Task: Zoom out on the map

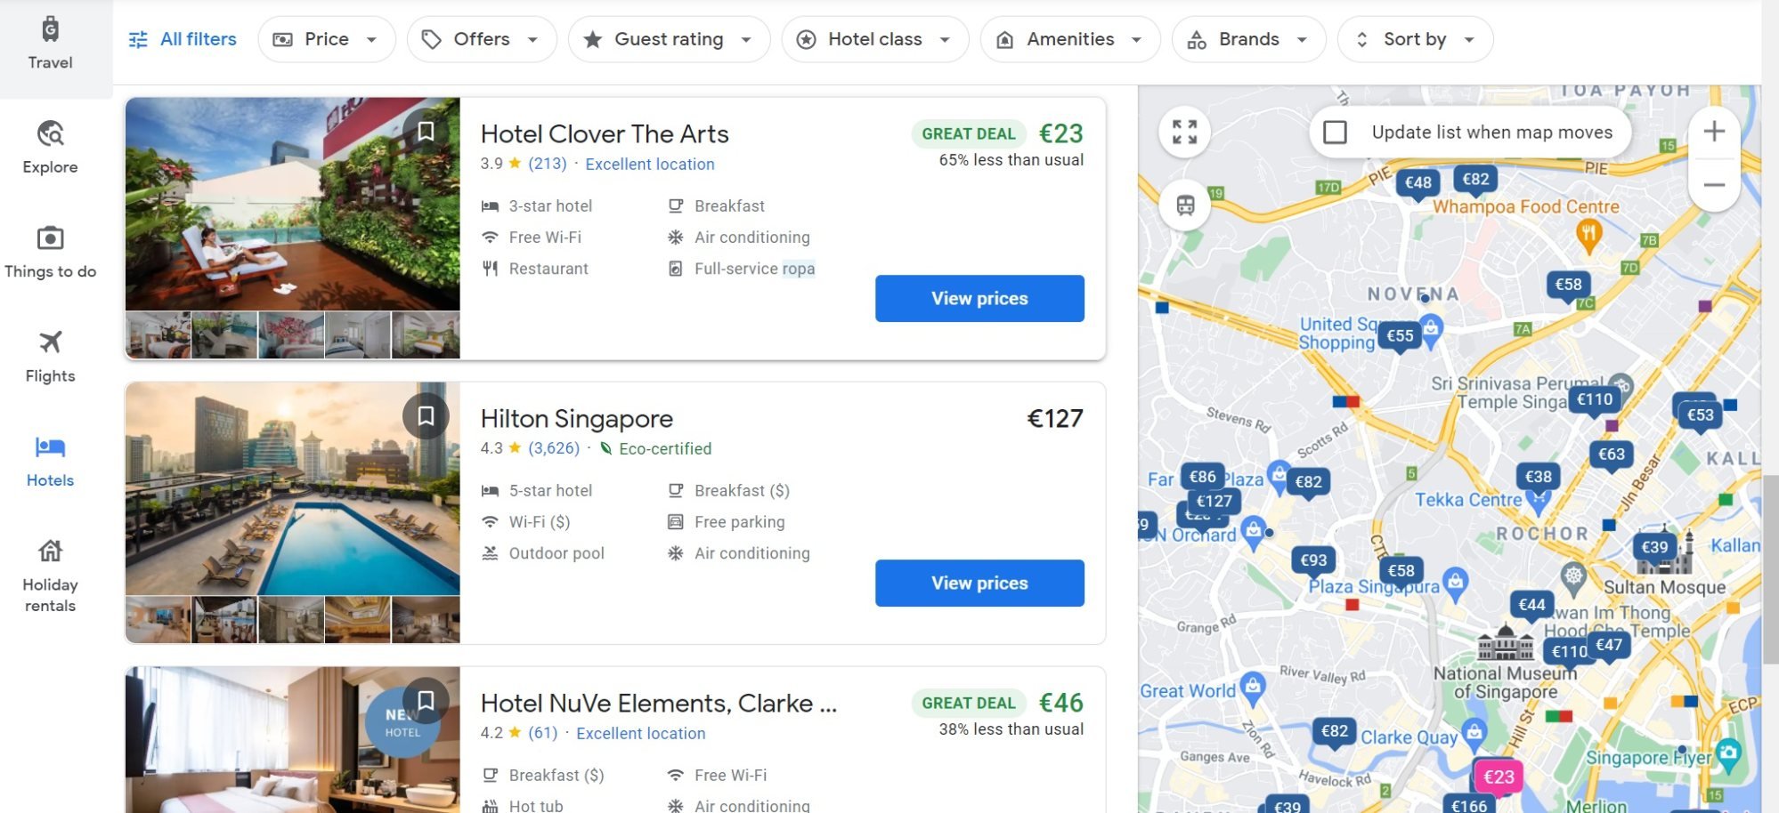Action: pos(1713,185)
